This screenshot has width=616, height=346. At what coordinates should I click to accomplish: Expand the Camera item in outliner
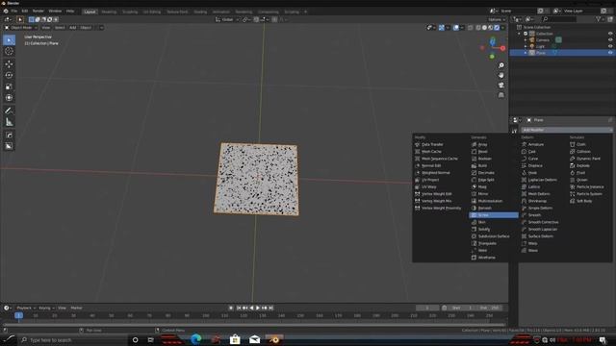click(526, 40)
